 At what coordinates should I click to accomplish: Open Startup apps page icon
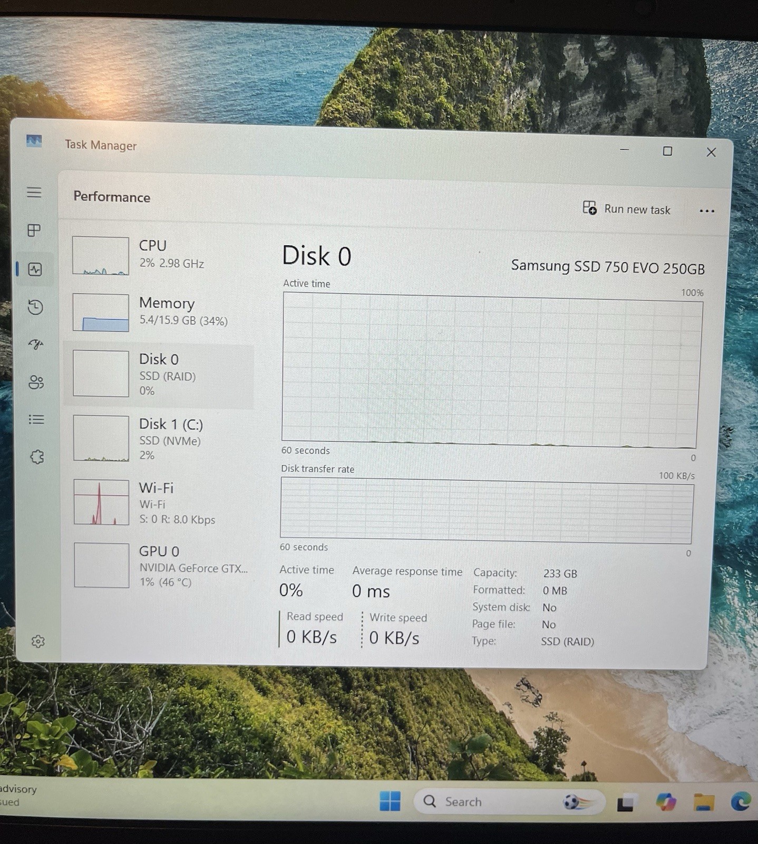coord(36,344)
